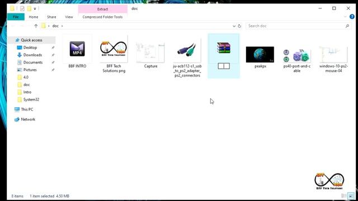358x201 pixels.
Task: Click the '8 items' status bar text
Action: pos(17,196)
